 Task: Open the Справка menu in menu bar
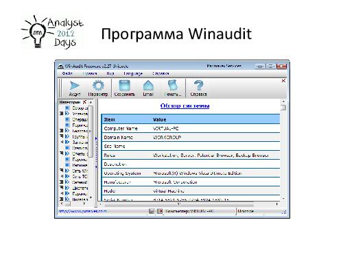tap(161, 73)
